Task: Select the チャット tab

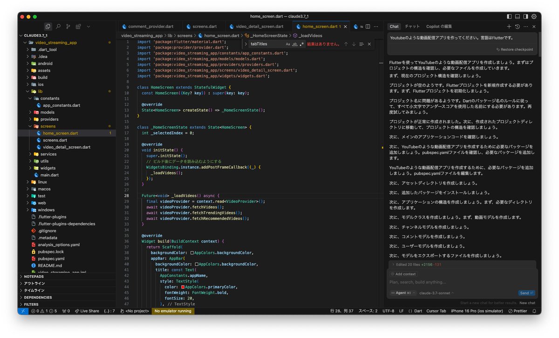Action: click(412, 27)
